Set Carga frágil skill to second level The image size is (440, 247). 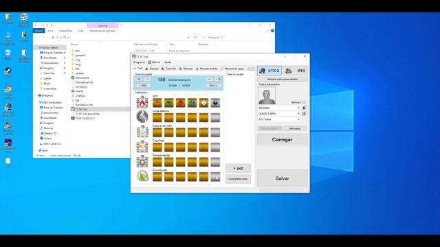tap(169, 148)
